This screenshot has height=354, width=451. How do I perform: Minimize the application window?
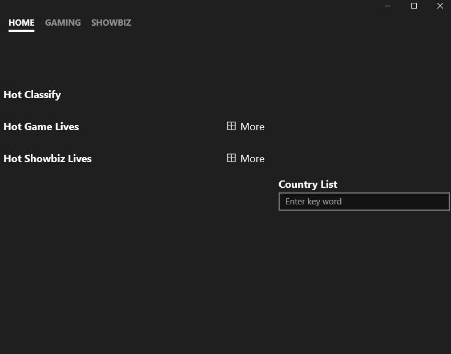click(388, 6)
